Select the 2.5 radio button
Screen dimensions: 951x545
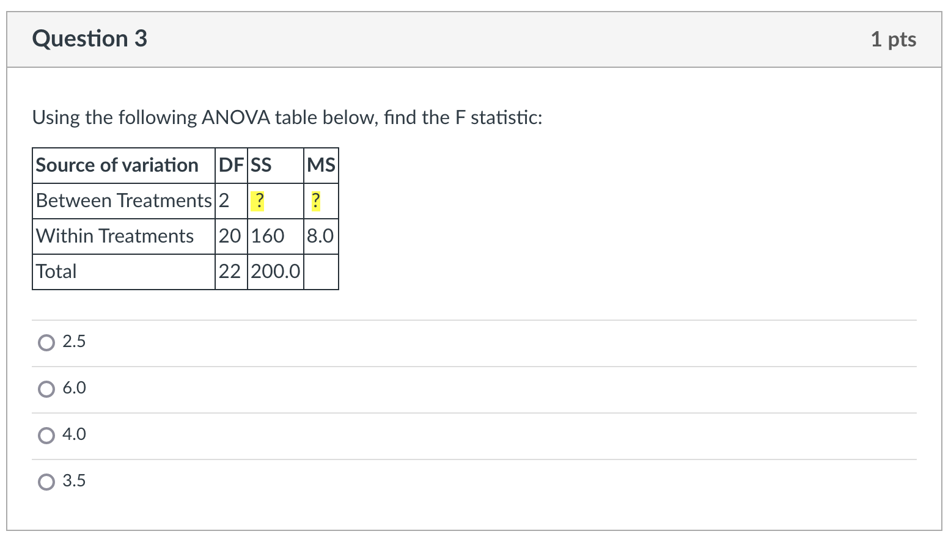pyautogui.click(x=46, y=343)
